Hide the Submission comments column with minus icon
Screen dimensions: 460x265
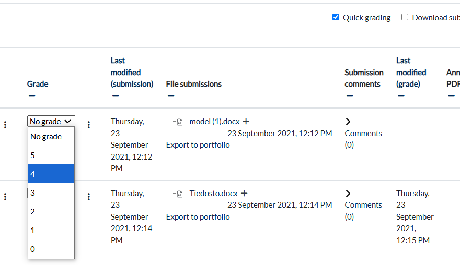(350, 95)
